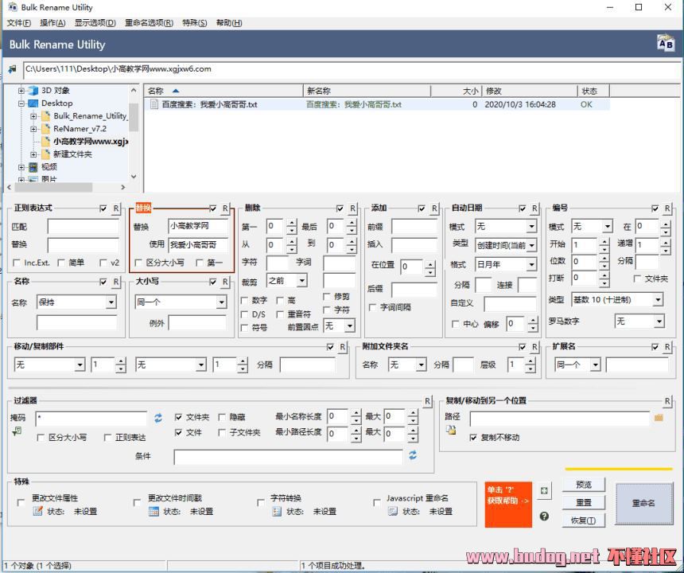Click the 替换 text field 小高教学网
The width and height of the screenshot is (684, 573).
(x=198, y=226)
